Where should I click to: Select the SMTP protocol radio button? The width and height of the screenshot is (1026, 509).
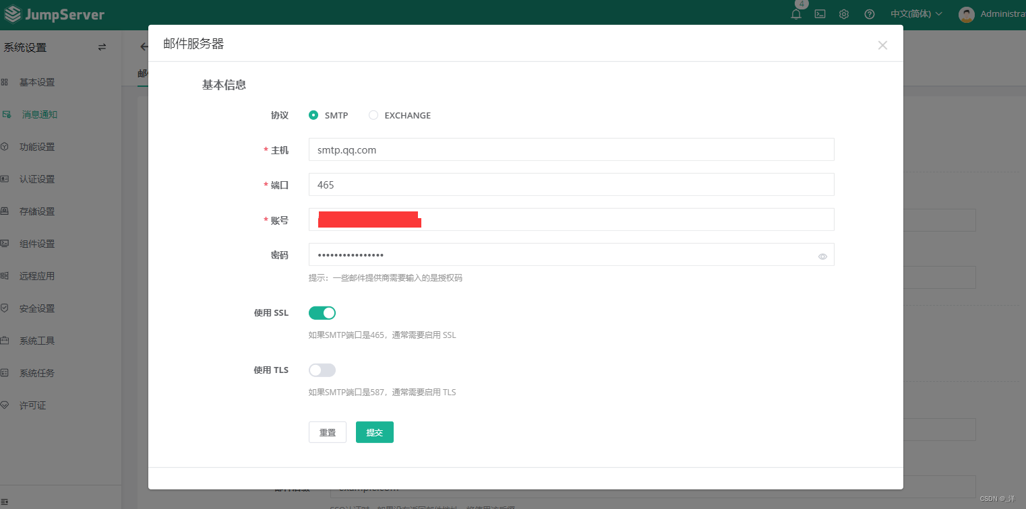click(313, 115)
